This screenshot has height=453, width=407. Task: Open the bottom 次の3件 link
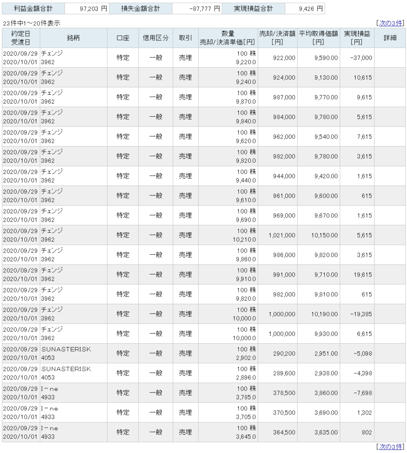pos(390,447)
